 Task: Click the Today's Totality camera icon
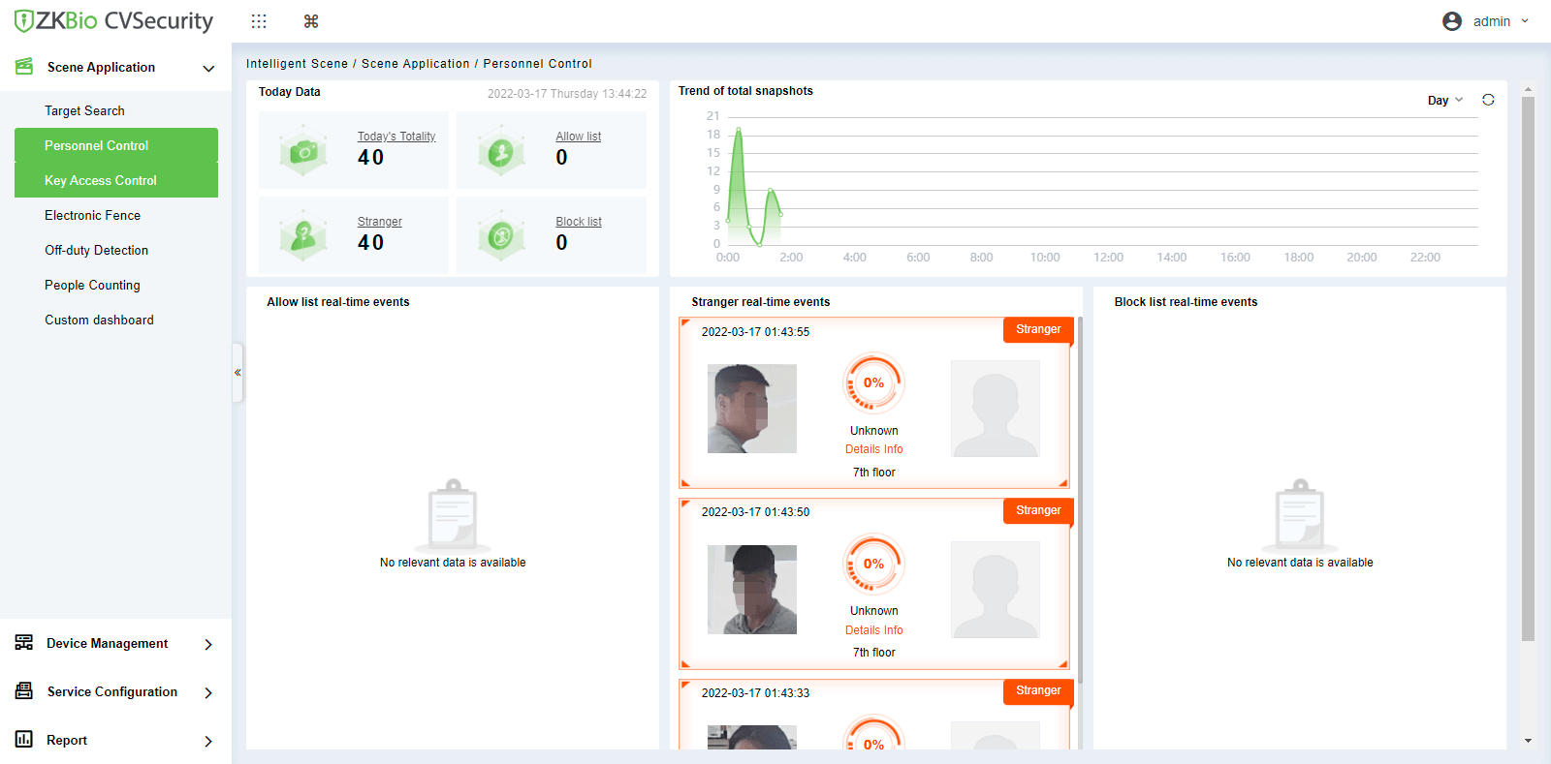pos(303,151)
